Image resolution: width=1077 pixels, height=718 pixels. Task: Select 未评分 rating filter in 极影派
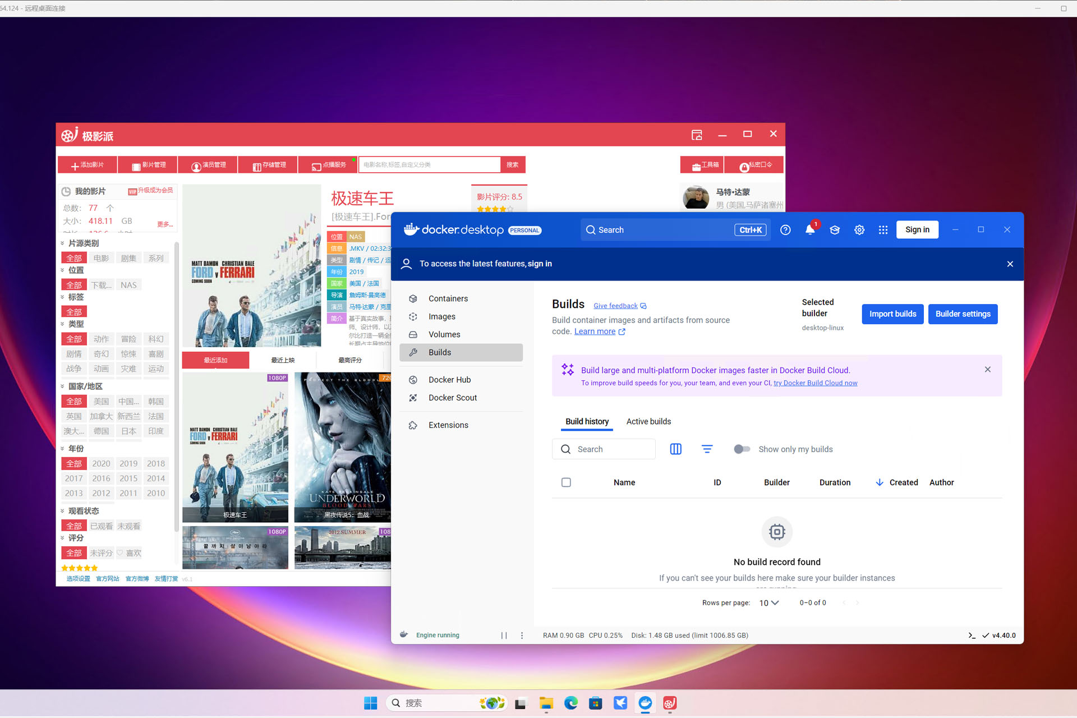point(102,553)
